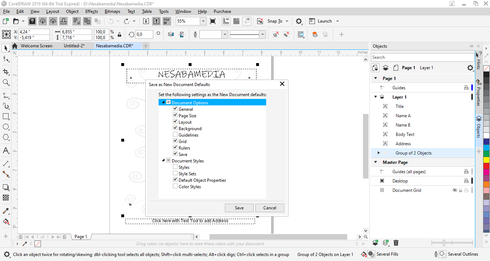490x261 pixels.
Task: Click the Crop tool icon
Action: click(x=6, y=72)
